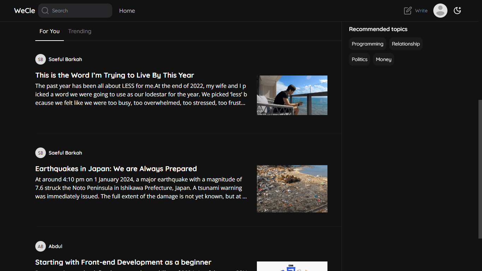
Task: Toggle dark mode with the moon icon
Action: [x=457, y=11]
